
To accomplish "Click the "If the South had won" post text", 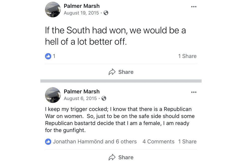I will pyautogui.click(x=115, y=36).
